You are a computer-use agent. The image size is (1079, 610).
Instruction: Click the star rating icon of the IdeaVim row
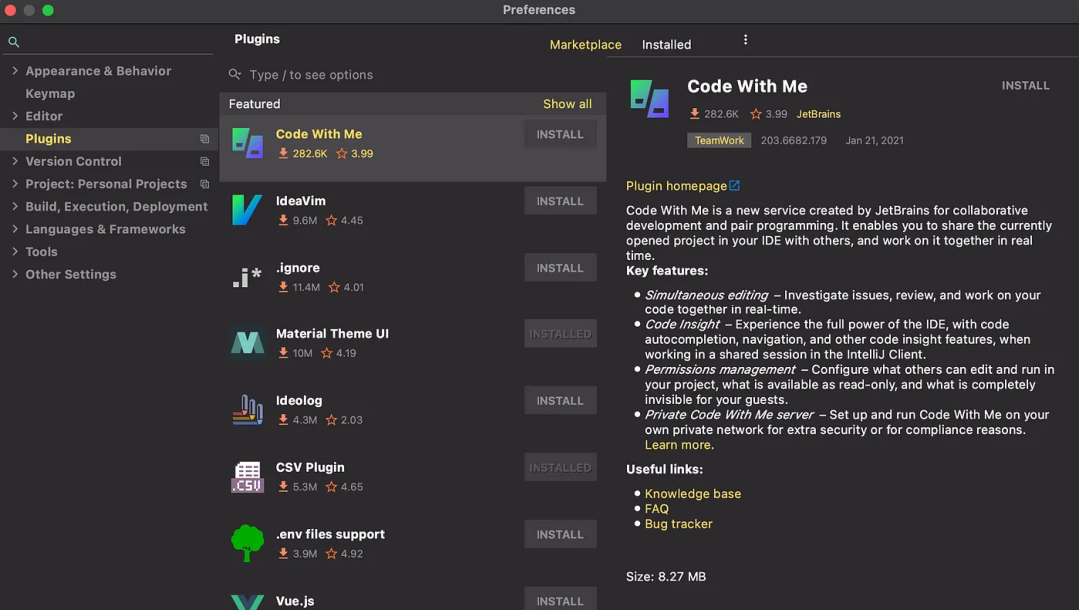331,220
